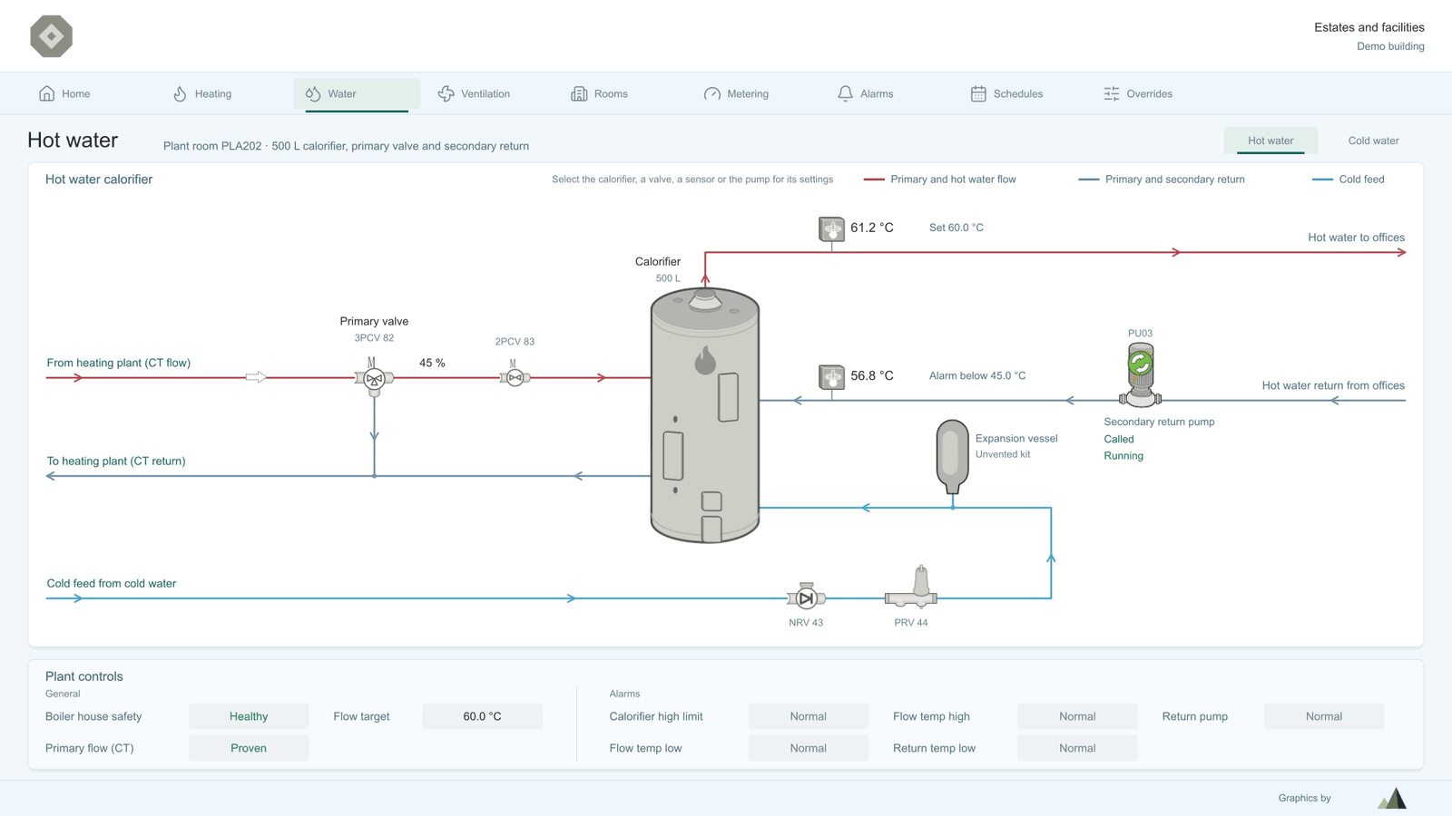The width and height of the screenshot is (1452, 816).
Task: Click the Calorifier high limit Normal status
Action: (808, 716)
